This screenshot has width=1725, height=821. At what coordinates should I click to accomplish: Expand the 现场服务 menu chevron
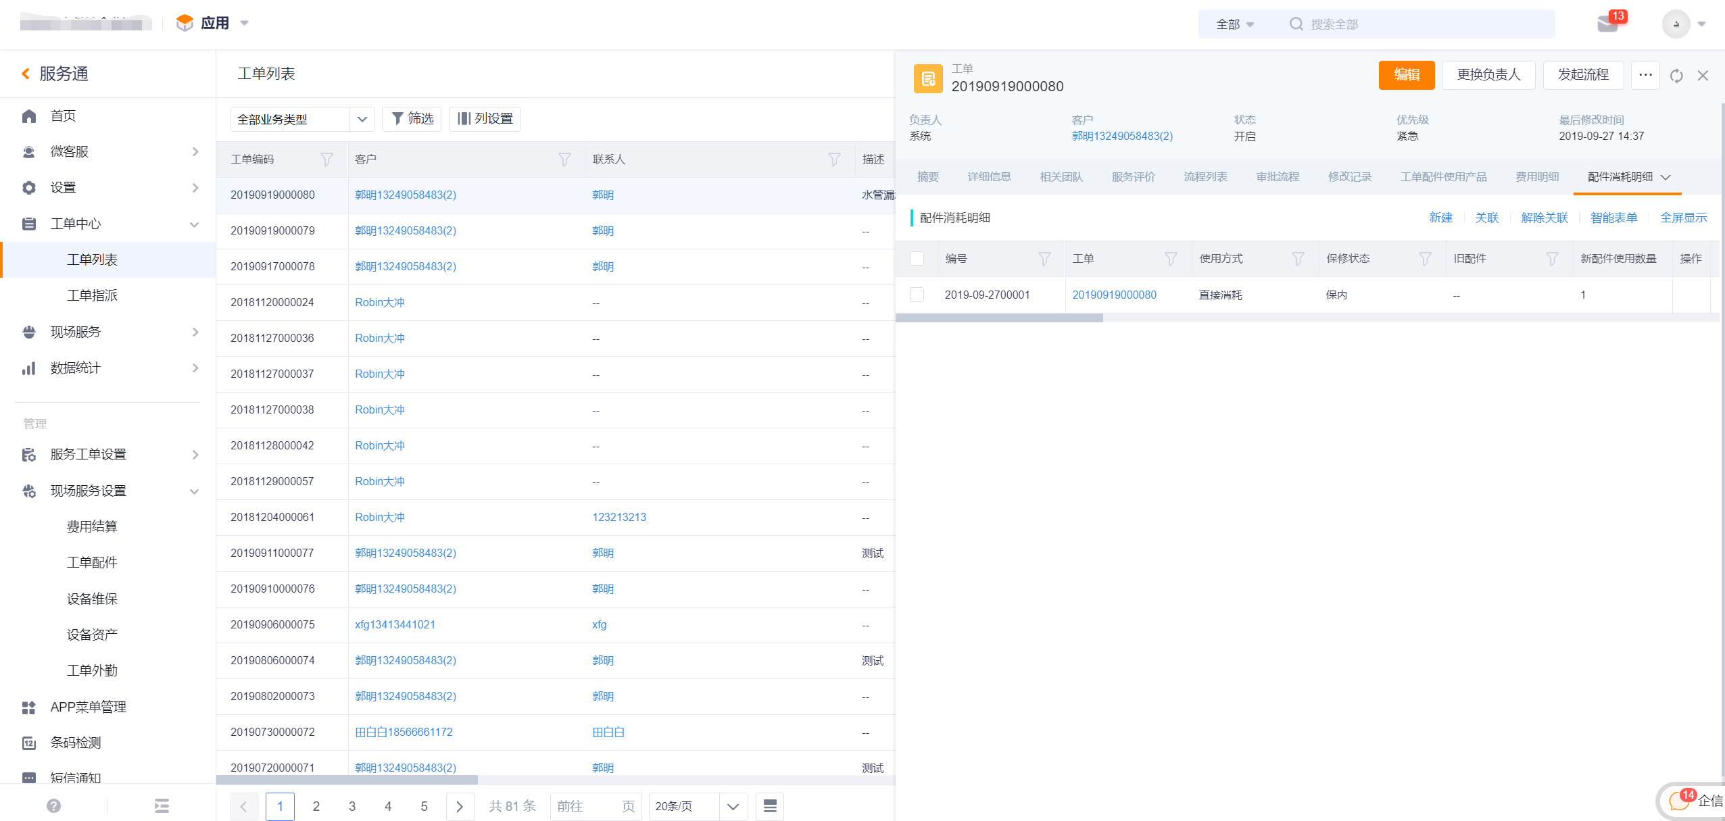[195, 332]
